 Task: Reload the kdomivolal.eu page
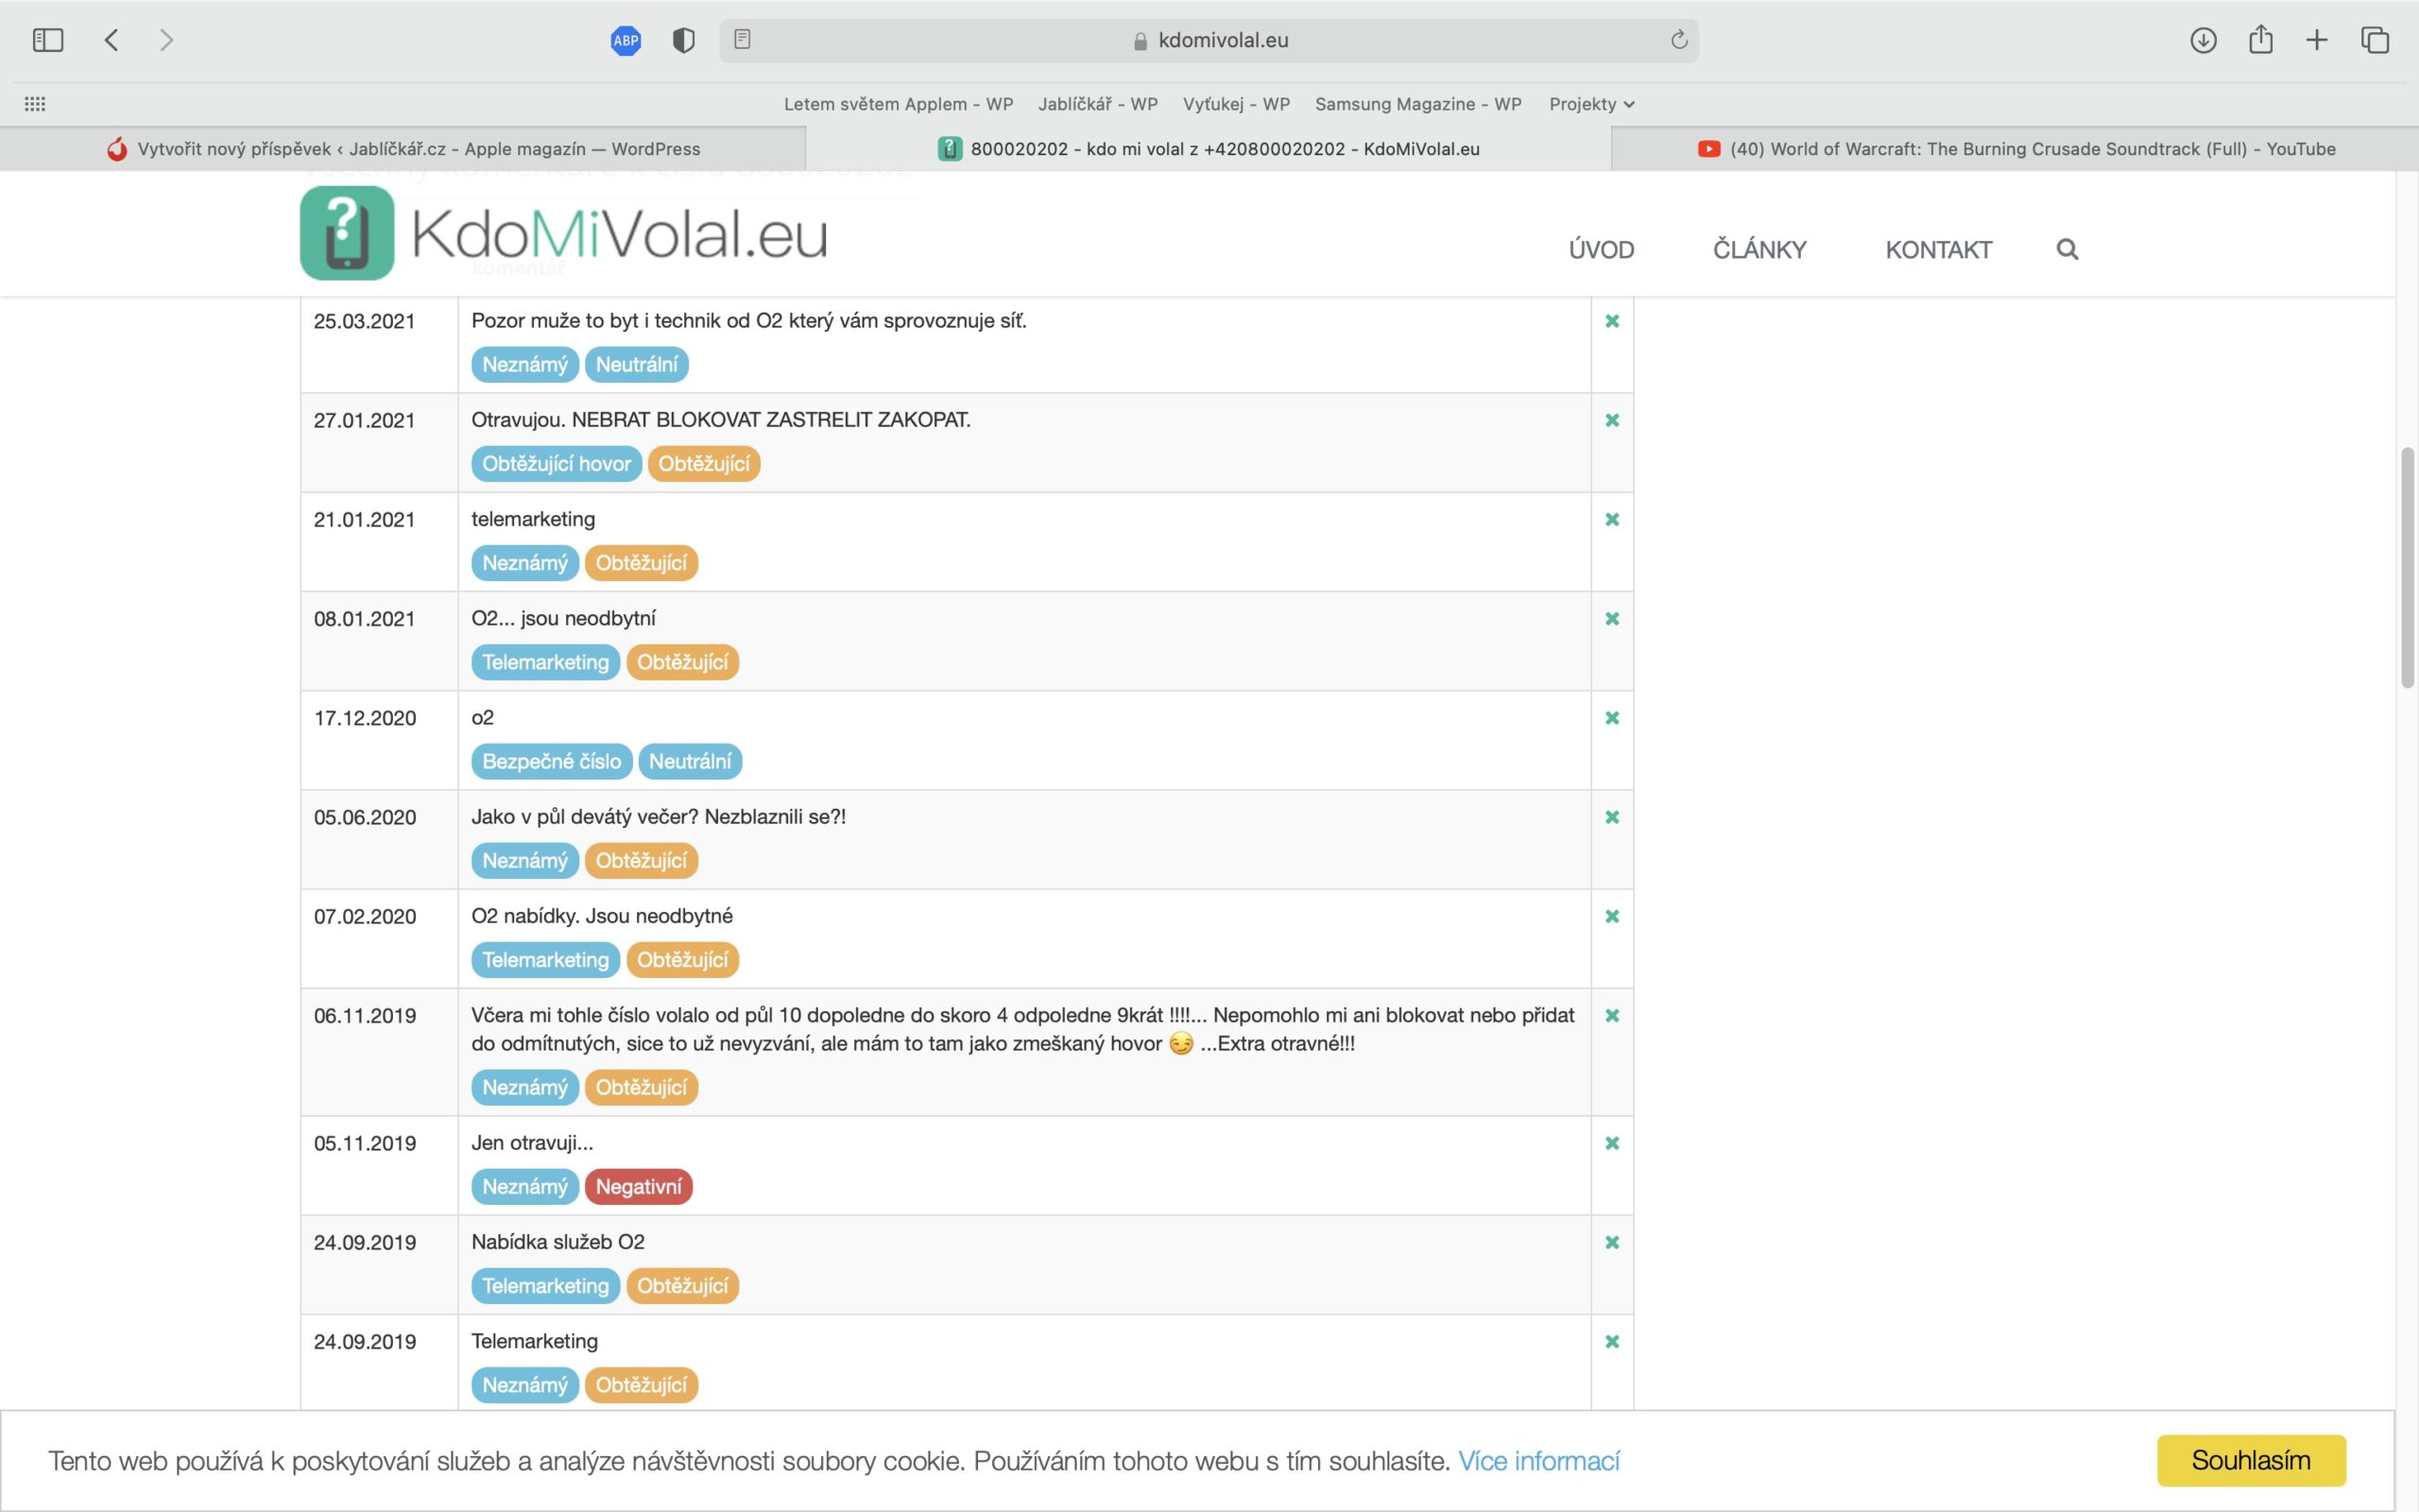(x=1679, y=40)
